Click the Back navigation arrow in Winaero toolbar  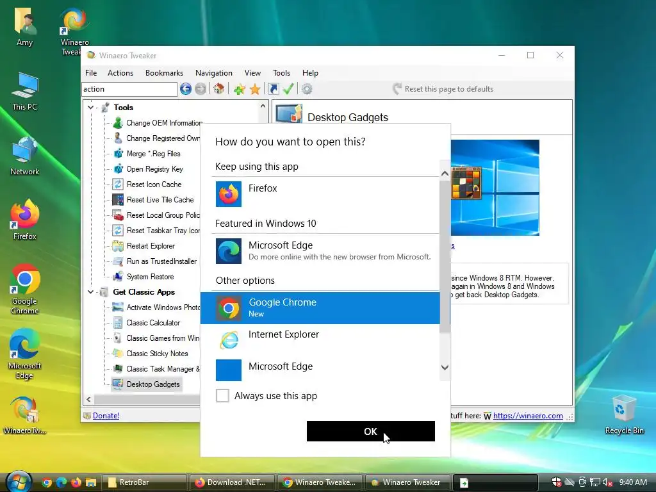click(186, 88)
